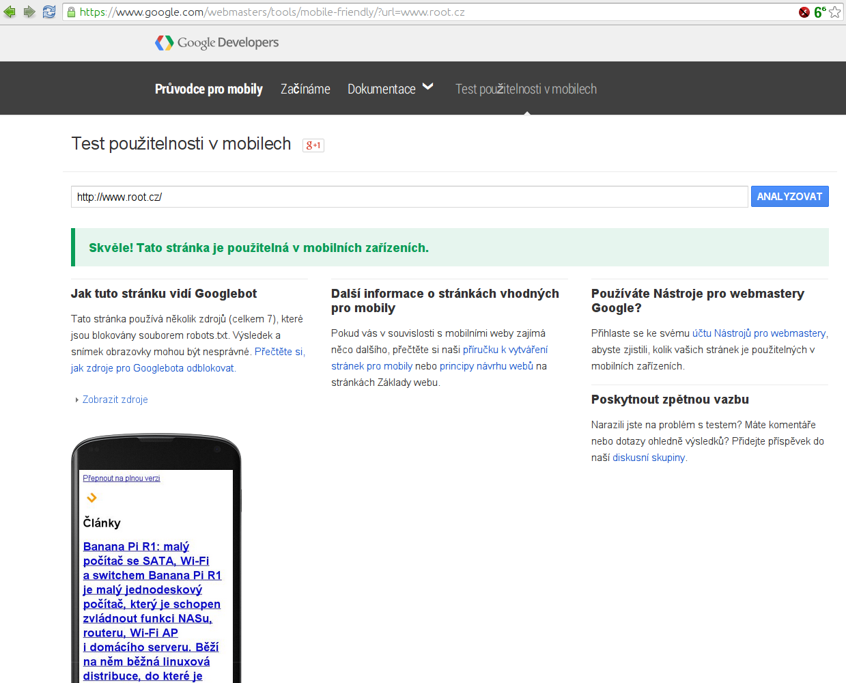This screenshot has height=683, width=846.
Task: Click the browser back arrow
Action: click(x=10, y=12)
